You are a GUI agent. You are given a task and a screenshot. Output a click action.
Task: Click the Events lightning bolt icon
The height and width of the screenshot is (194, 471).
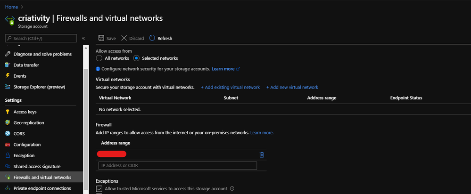(x=8, y=76)
